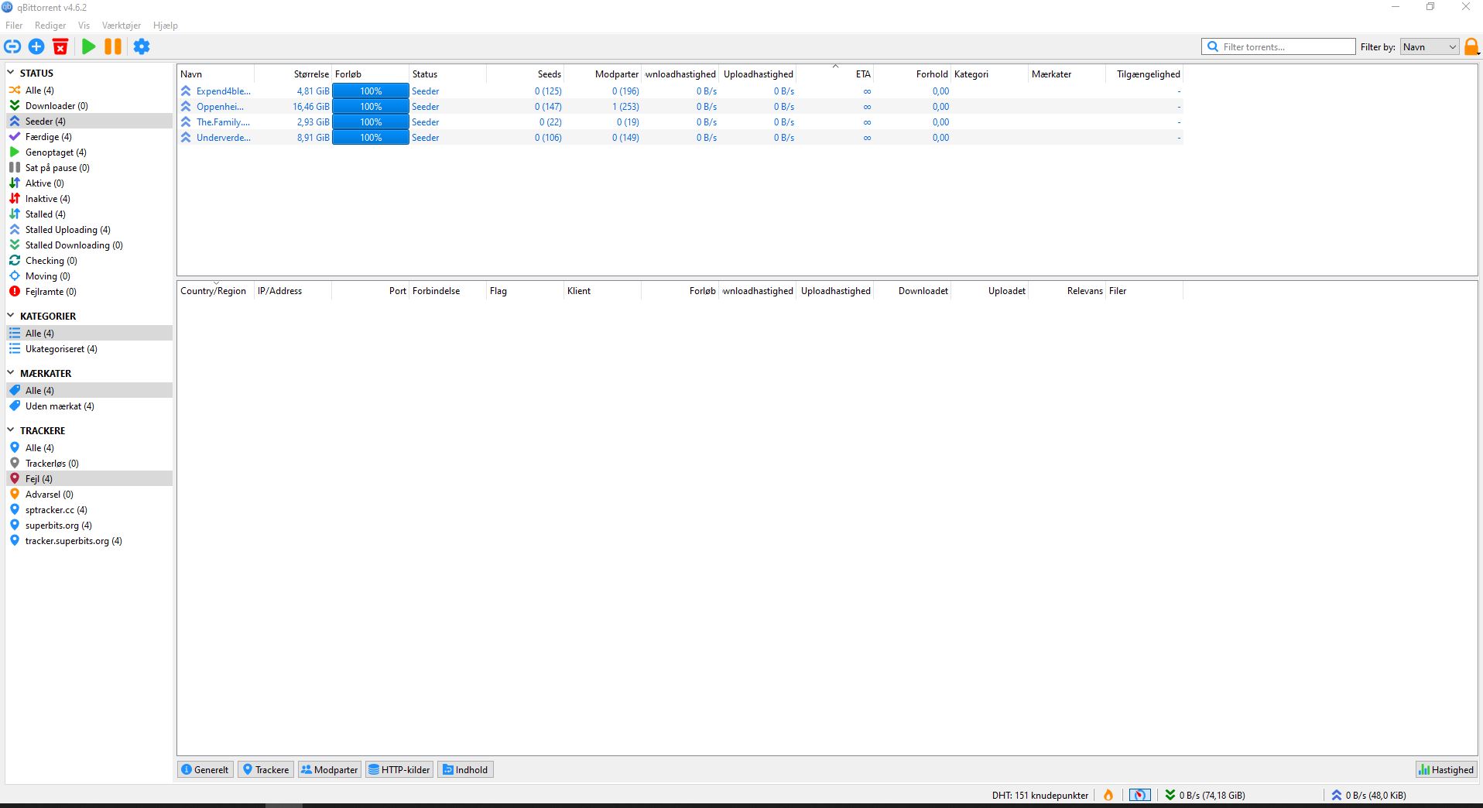The height and width of the screenshot is (808, 1483).
Task: Select Færdige (4) filter
Action: 89,137
